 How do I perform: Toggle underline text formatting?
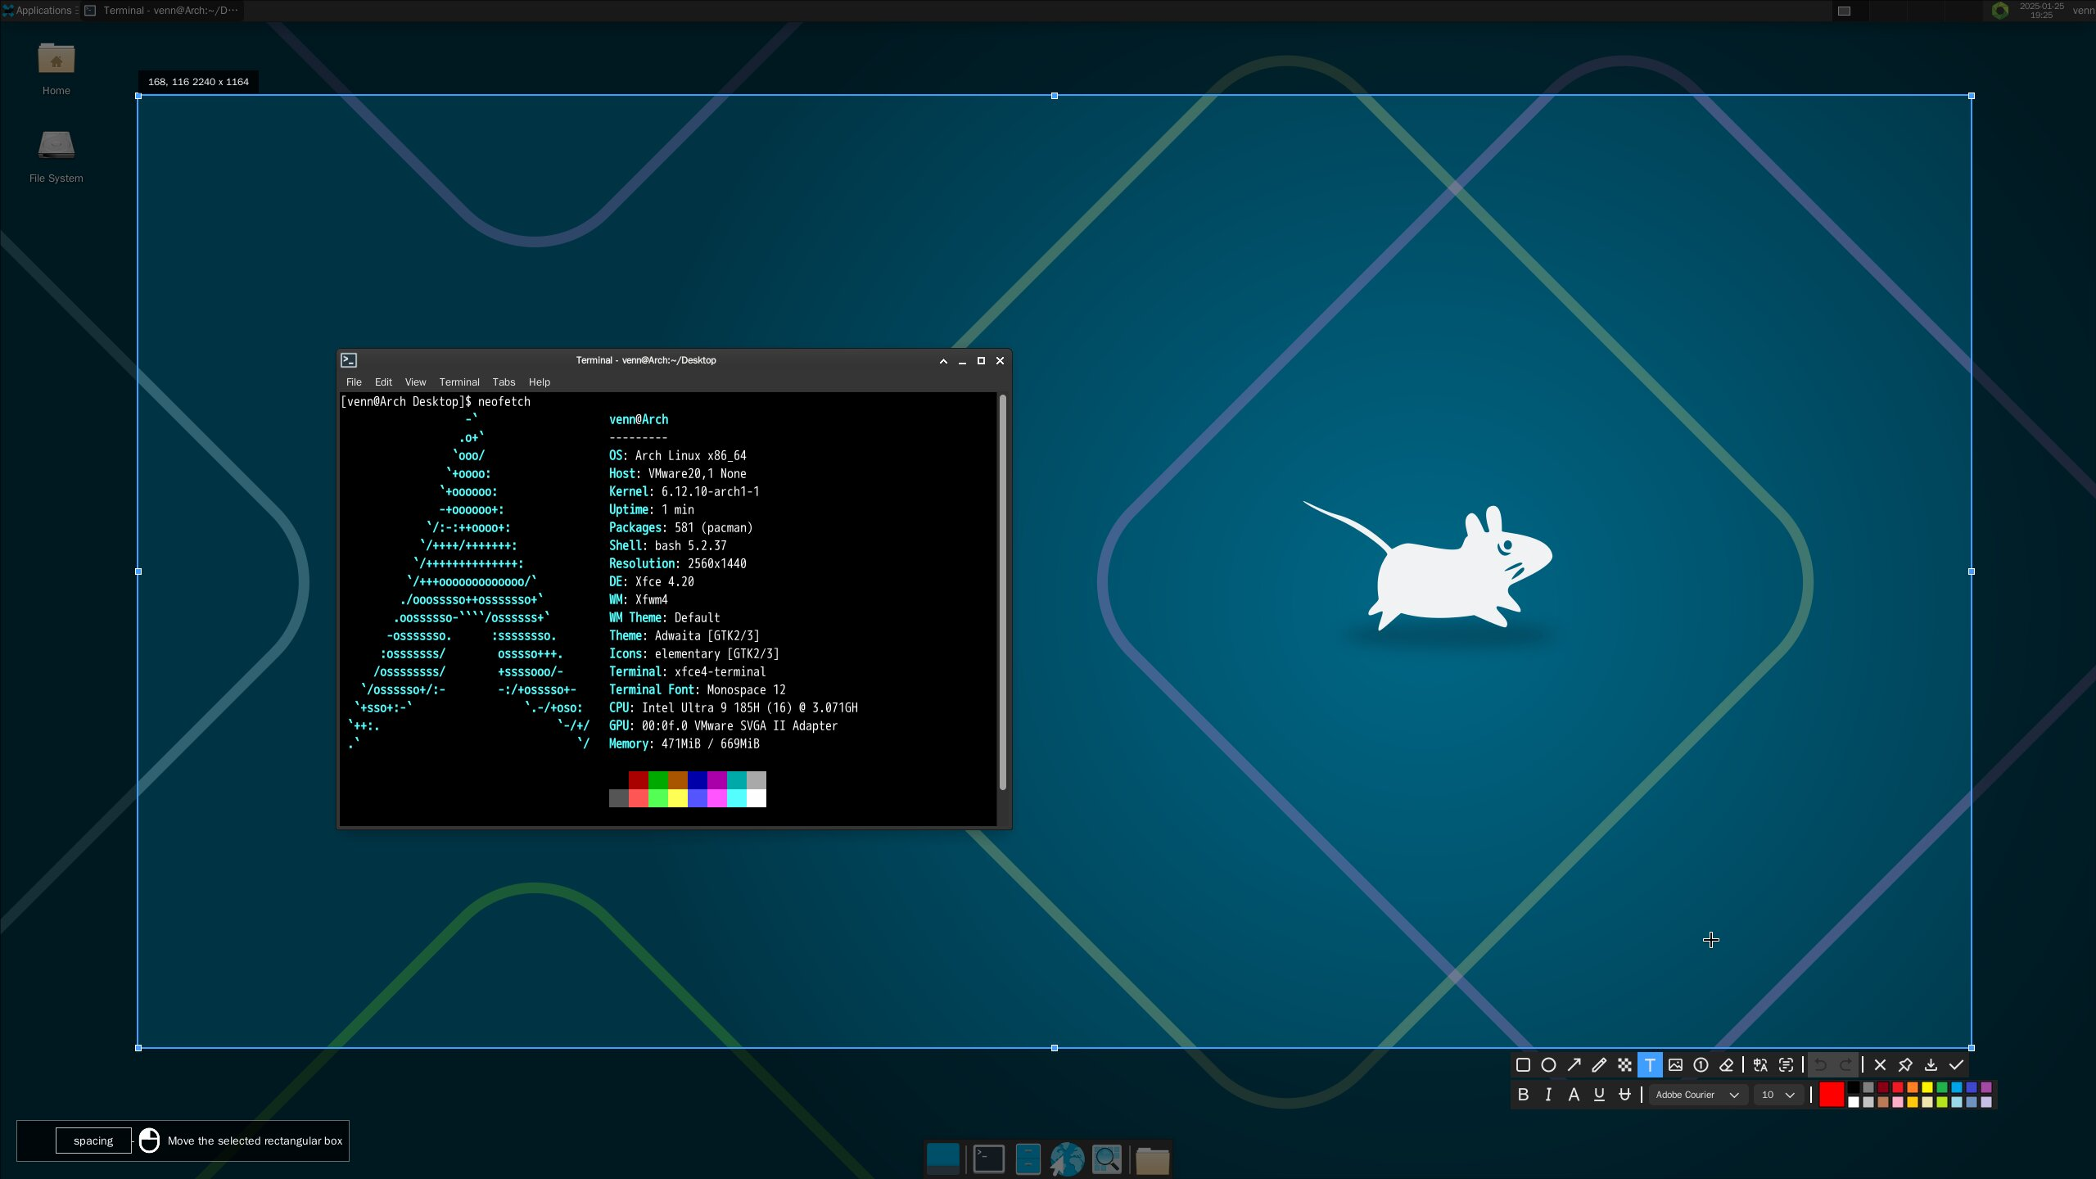click(1599, 1095)
